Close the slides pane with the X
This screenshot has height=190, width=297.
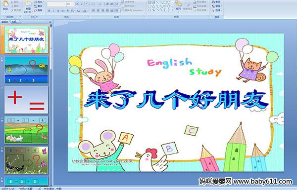tap(50, 22)
